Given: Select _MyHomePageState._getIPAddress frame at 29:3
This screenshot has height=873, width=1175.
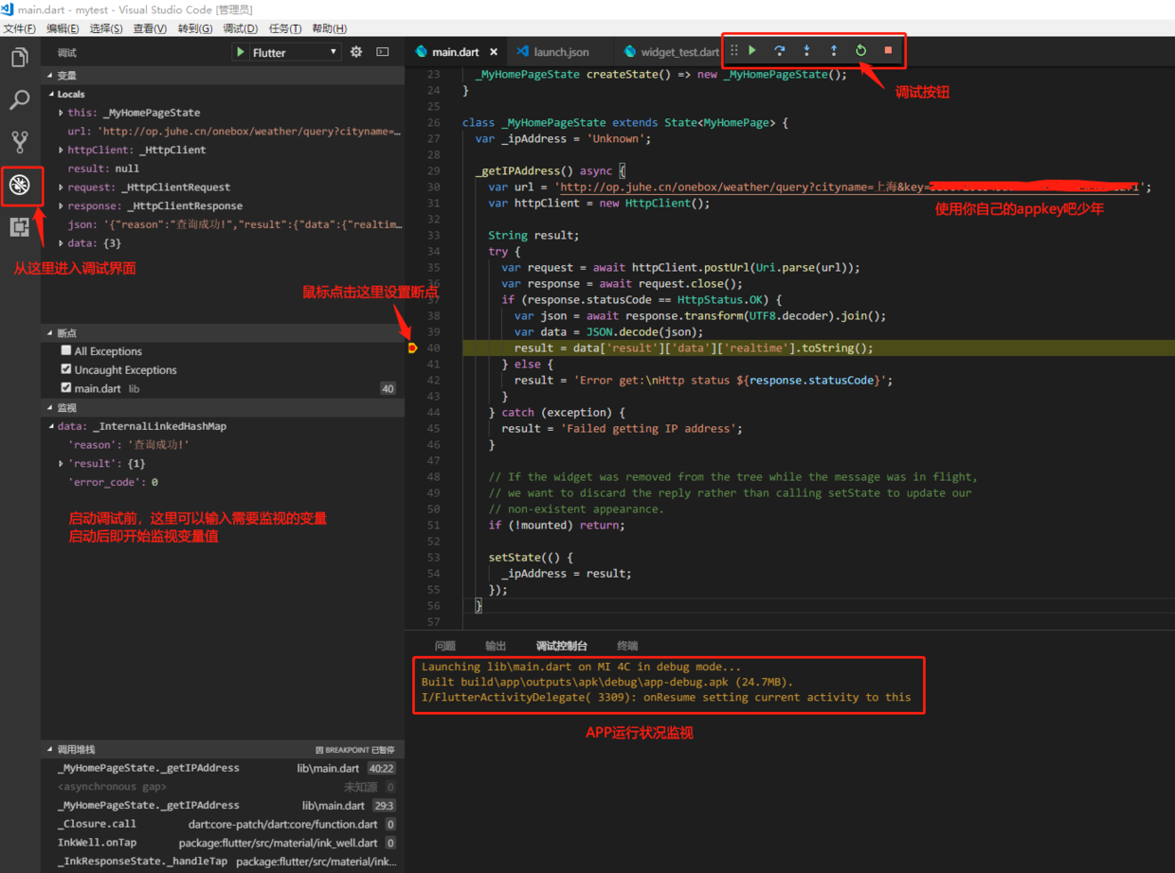Looking at the screenshot, I should 223,805.
